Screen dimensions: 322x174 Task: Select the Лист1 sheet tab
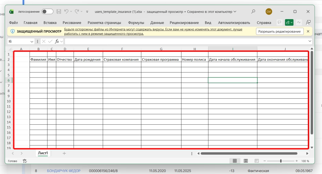(43, 153)
